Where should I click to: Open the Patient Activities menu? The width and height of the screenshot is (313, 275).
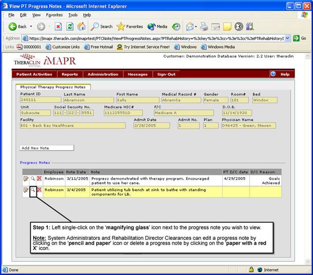pos(34,74)
